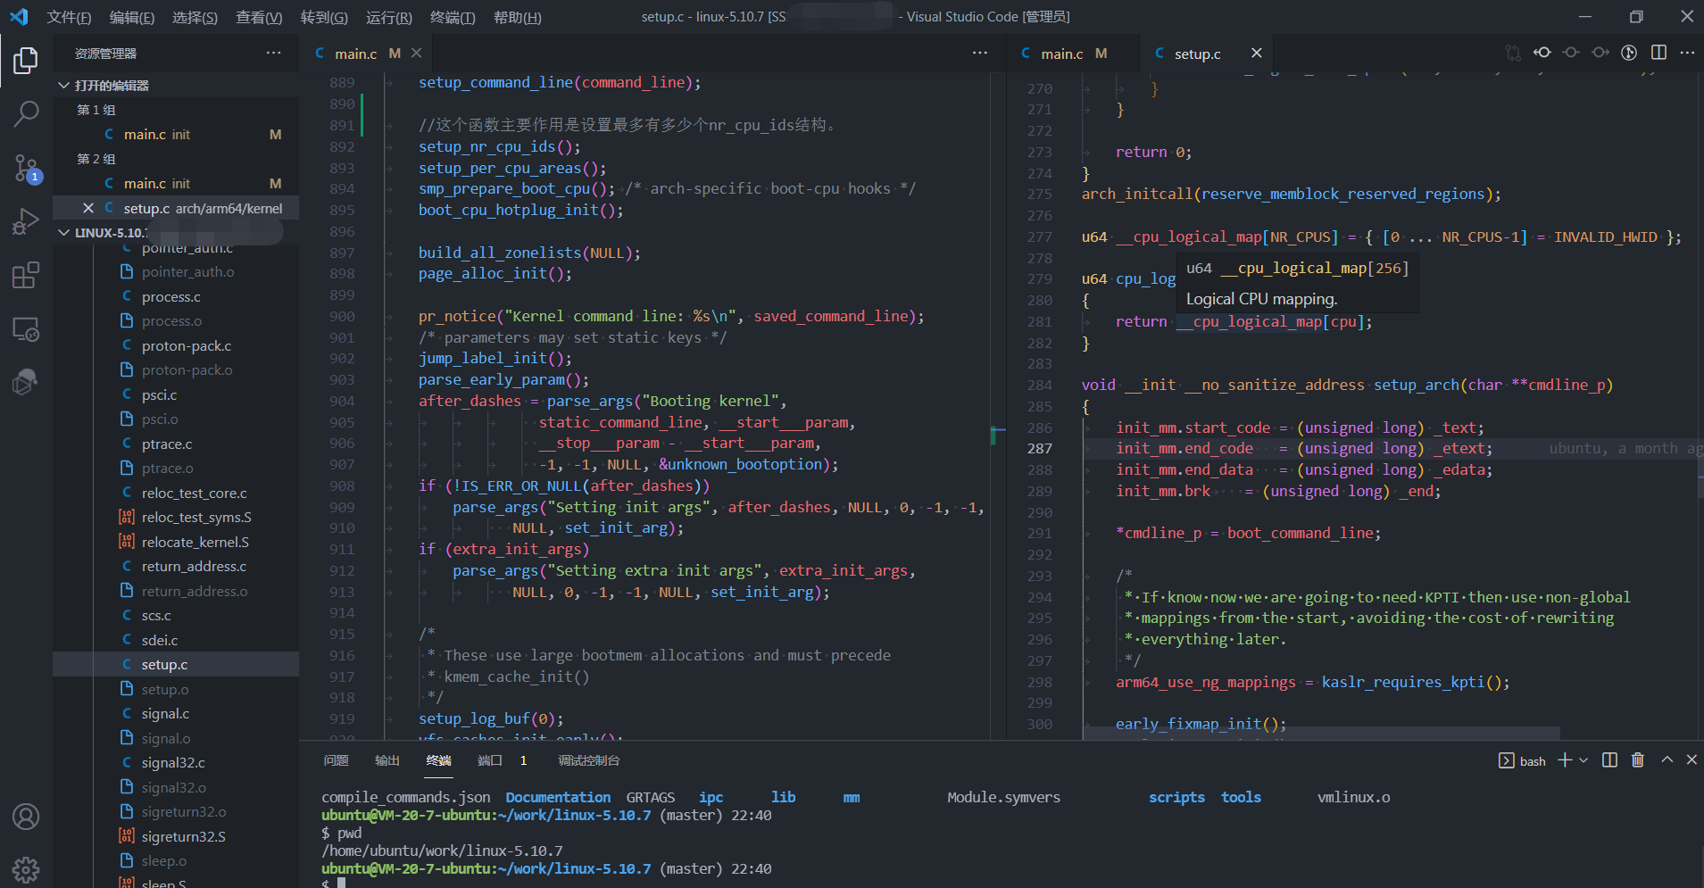Open Explorer panel more actions menu

point(273,53)
